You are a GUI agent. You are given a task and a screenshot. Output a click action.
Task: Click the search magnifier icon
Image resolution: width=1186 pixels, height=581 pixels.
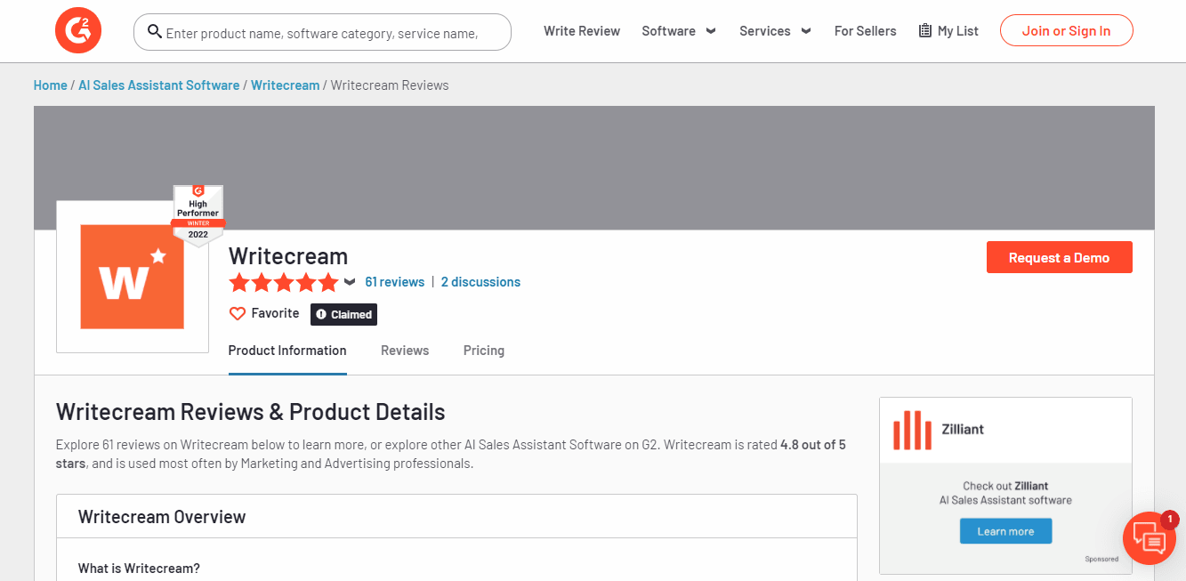(x=154, y=32)
